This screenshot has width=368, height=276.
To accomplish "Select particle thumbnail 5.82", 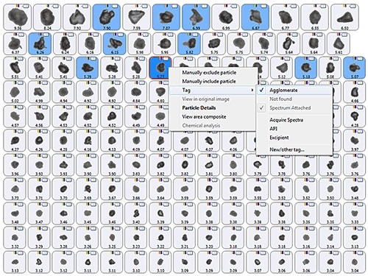I will [189, 43].
